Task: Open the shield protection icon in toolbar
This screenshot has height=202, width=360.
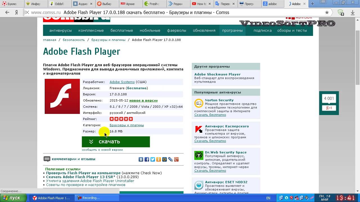Action: pos(341,13)
